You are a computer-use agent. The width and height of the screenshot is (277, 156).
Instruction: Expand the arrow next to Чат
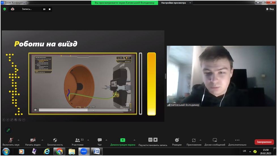[106, 140]
